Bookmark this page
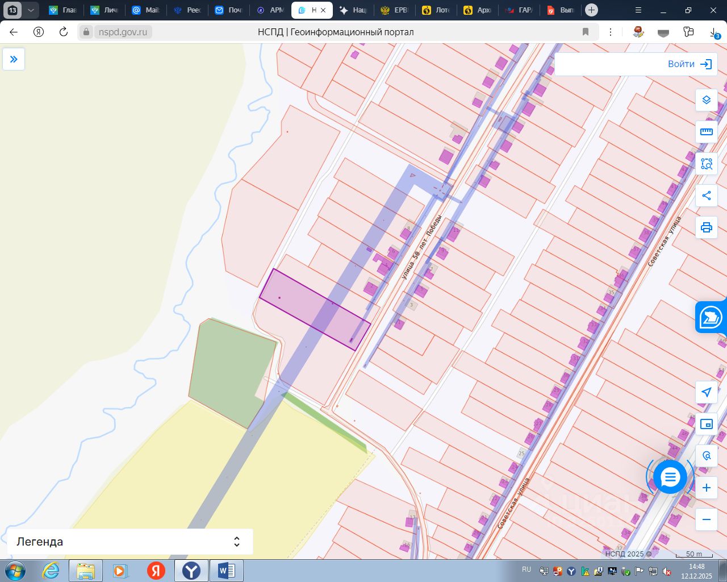This screenshot has width=727, height=582. point(586,32)
